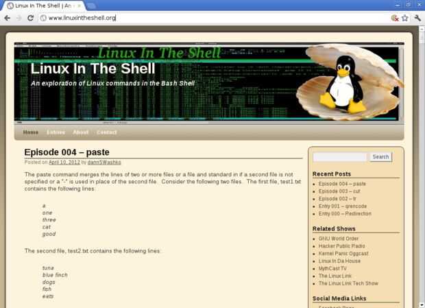
Task: Maximize the browser window
Action: (409, 5)
